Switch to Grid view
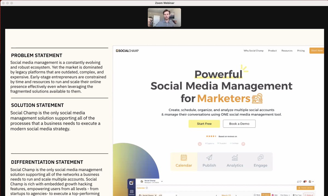Screen dimensions: 328x196 274,195
